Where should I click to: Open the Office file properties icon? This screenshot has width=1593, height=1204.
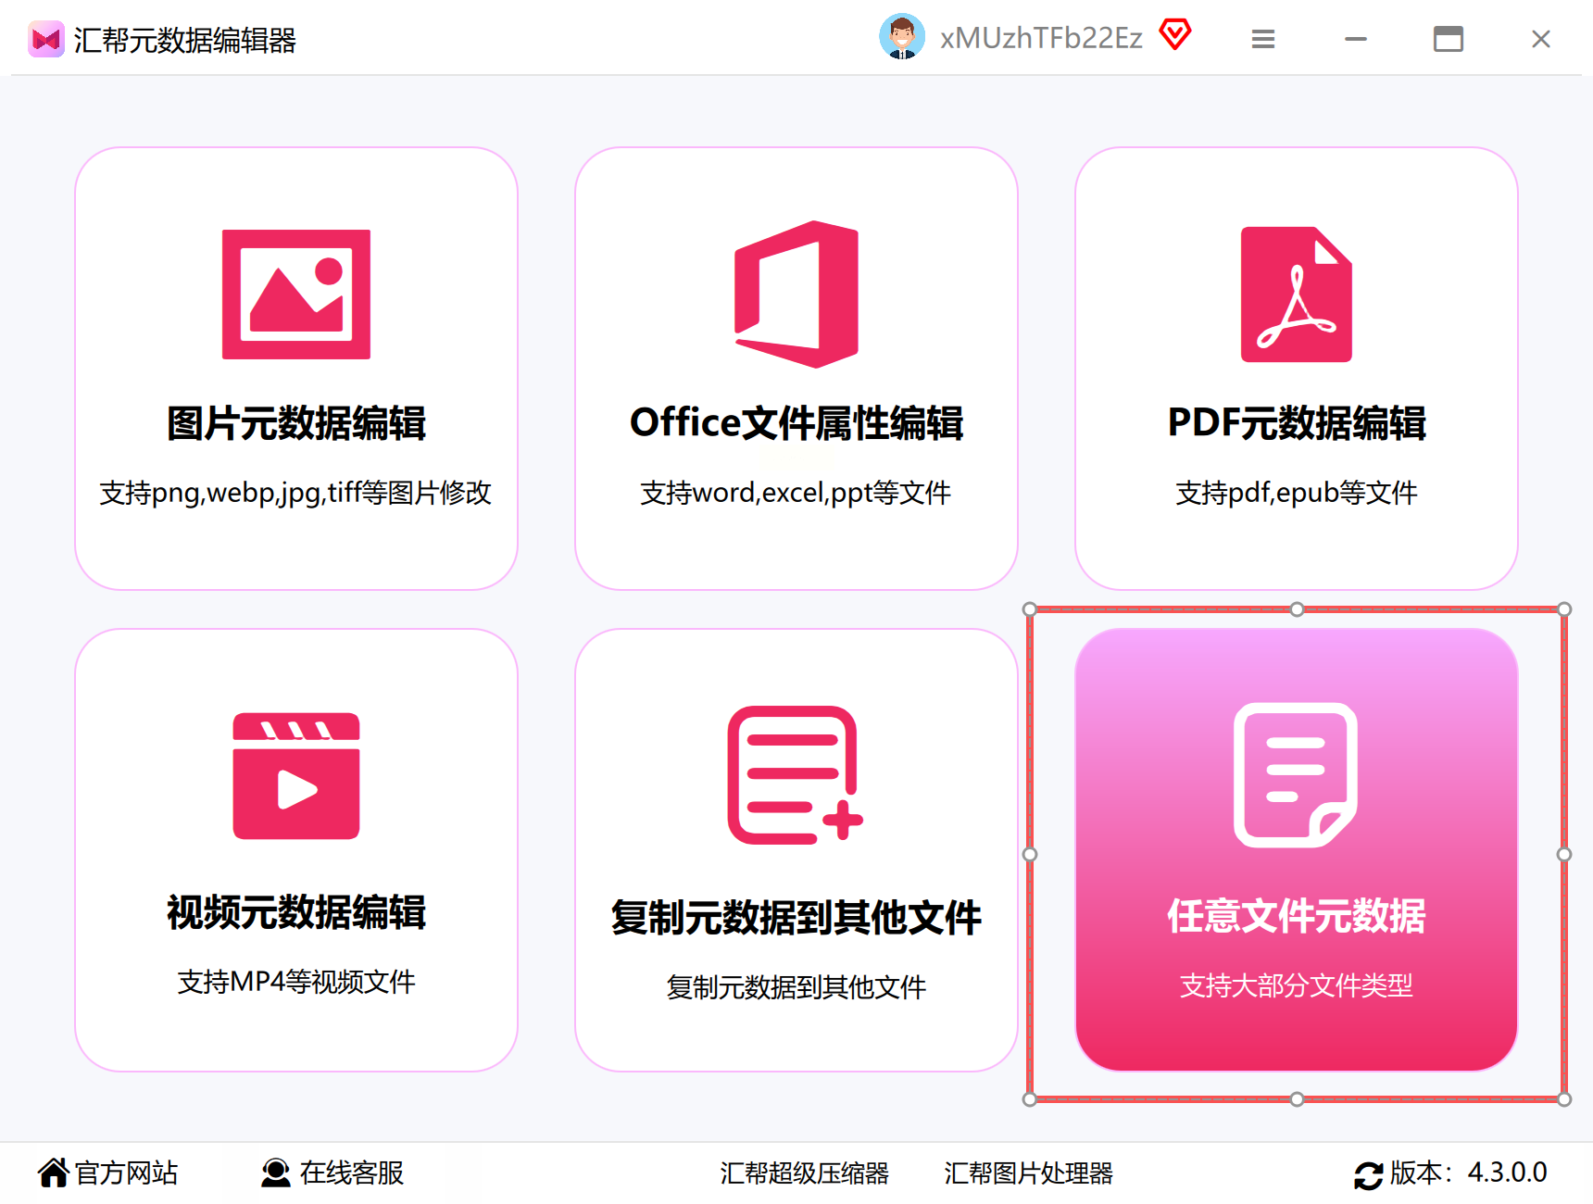[796, 295]
